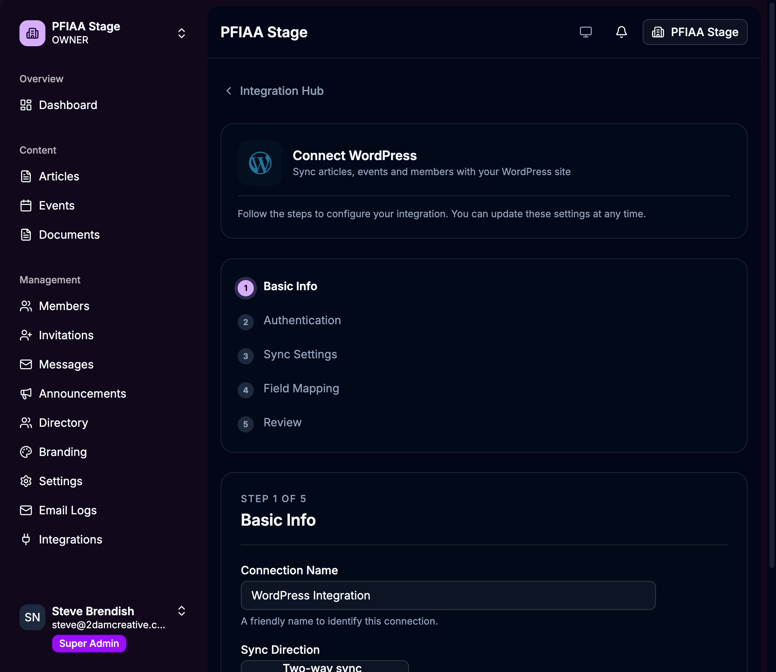Click the Messages envelope icon
Image resolution: width=776 pixels, height=672 pixels.
pyautogui.click(x=26, y=364)
